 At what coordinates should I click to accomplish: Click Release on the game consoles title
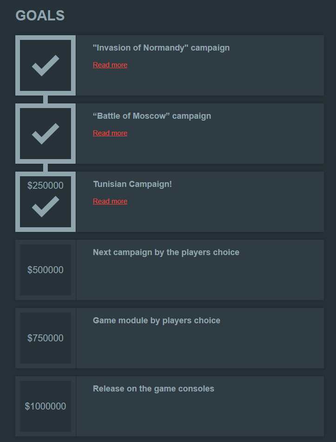(x=154, y=389)
